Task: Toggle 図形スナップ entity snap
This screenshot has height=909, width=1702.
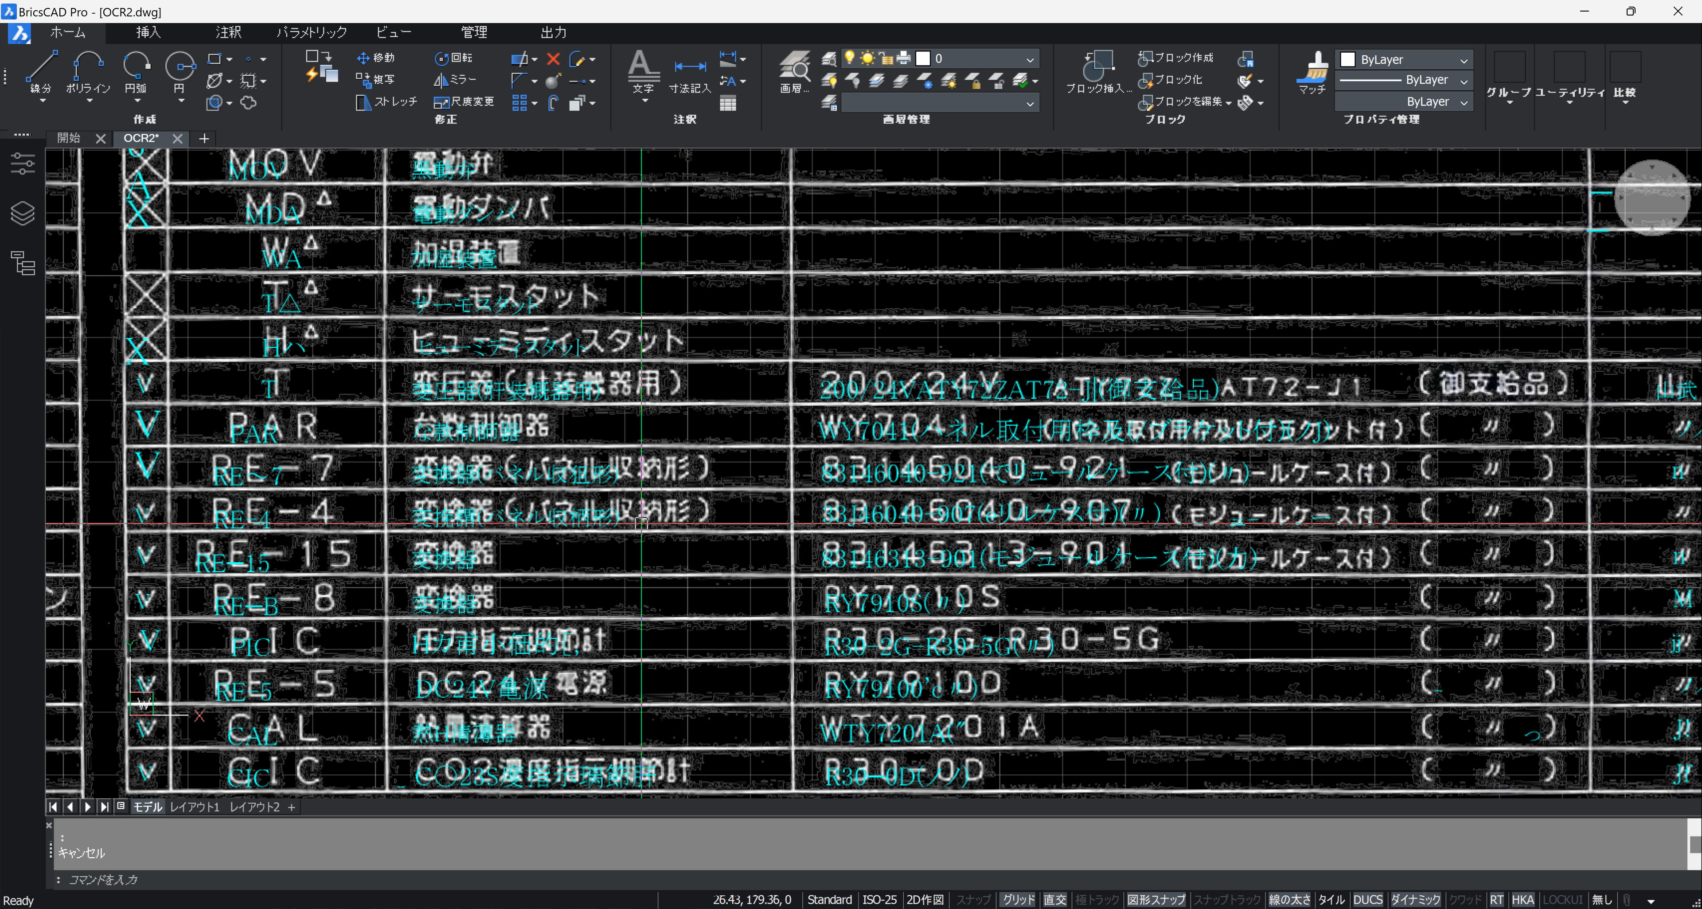Action: point(1156,900)
